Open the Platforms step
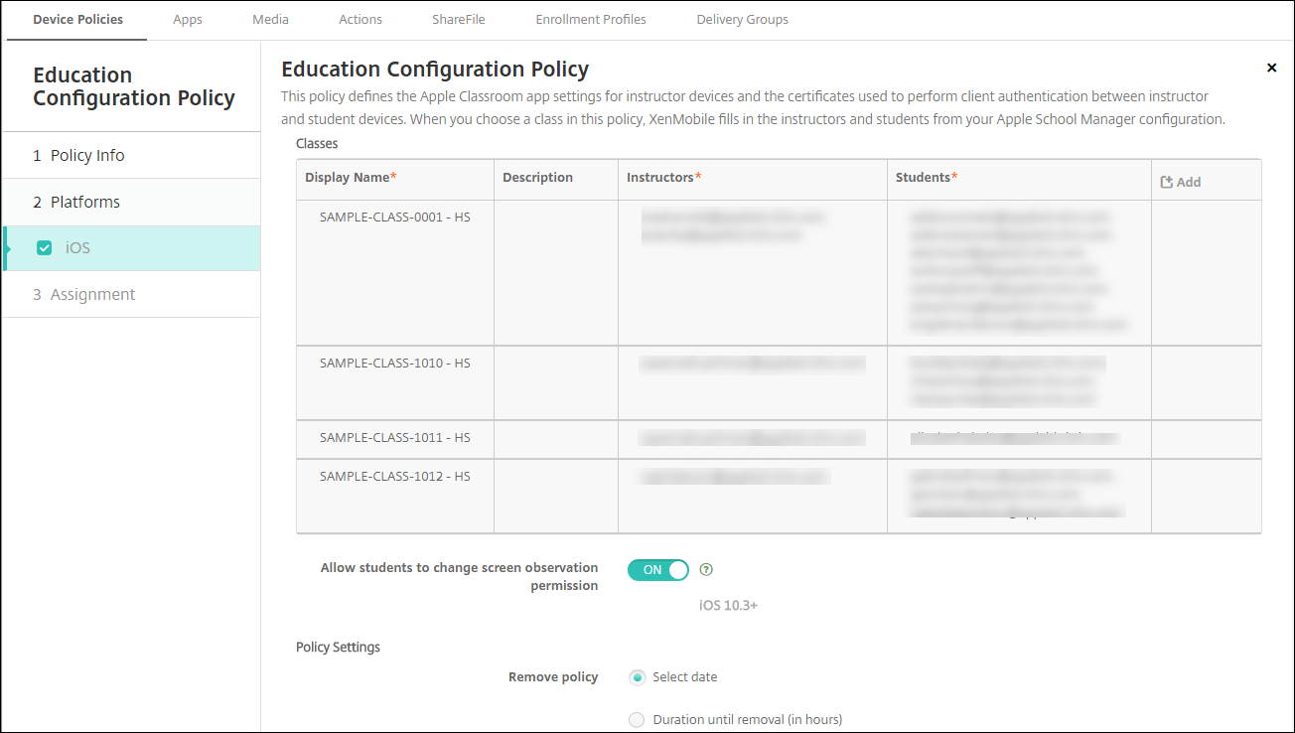Viewport: 1295px width, 733px height. tap(85, 202)
